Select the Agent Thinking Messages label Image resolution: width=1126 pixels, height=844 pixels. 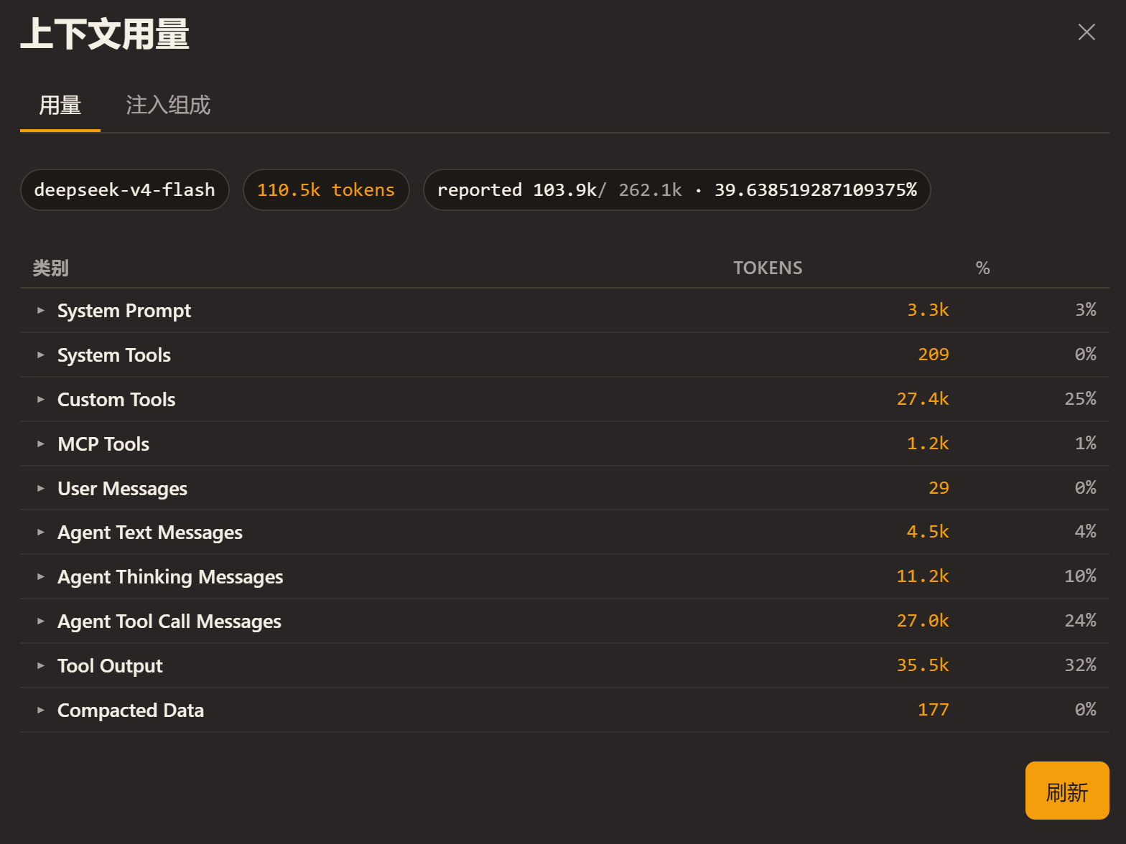click(170, 577)
